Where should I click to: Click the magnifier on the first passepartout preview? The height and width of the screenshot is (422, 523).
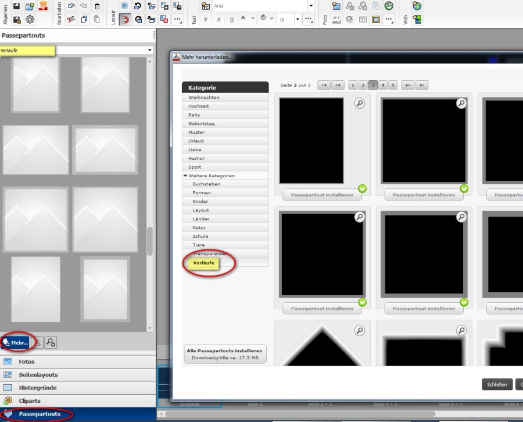(x=360, y=103)
